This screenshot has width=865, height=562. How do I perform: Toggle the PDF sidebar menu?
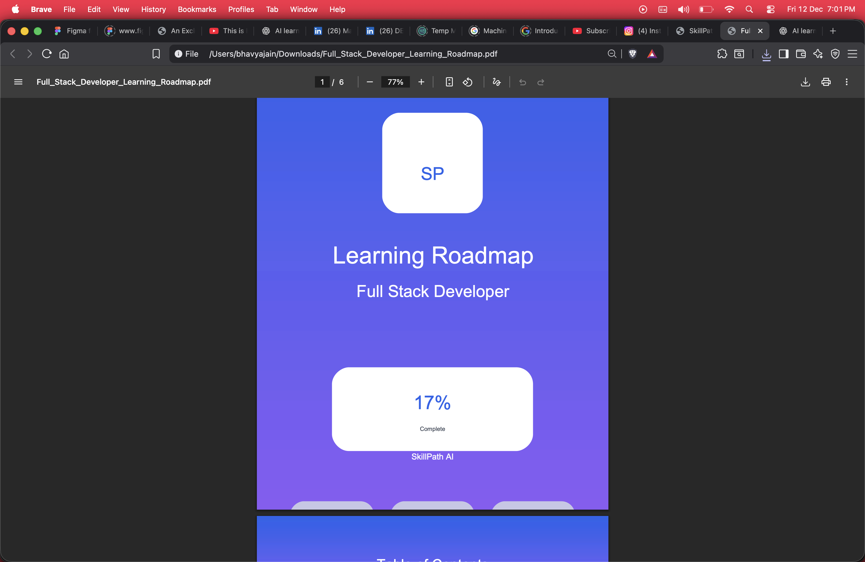pyautogui.click(x=18, y=82)
